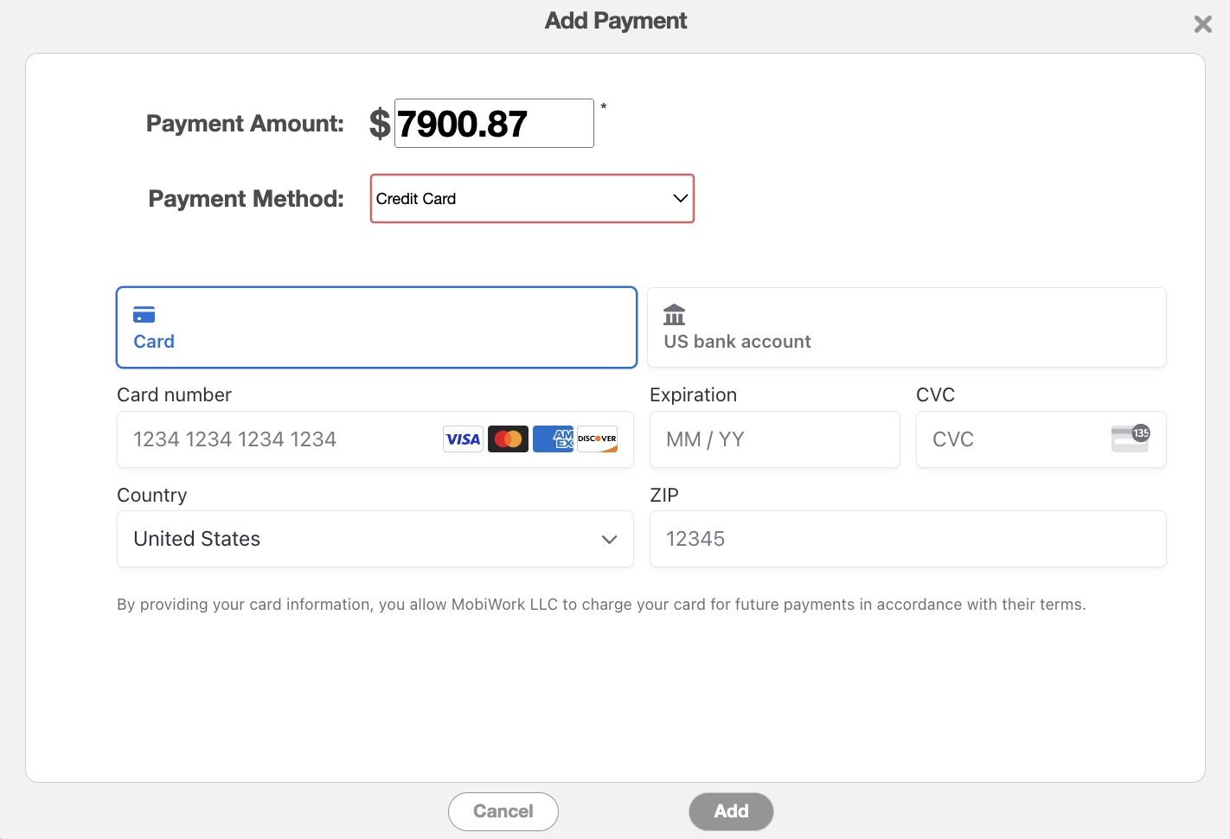This screenshot has height=839, width=1230.
Task: Focus the Expiration MM / YY field
Action: coord(774,439)
